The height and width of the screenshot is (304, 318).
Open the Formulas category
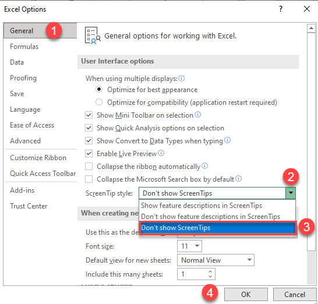(24, 47)
